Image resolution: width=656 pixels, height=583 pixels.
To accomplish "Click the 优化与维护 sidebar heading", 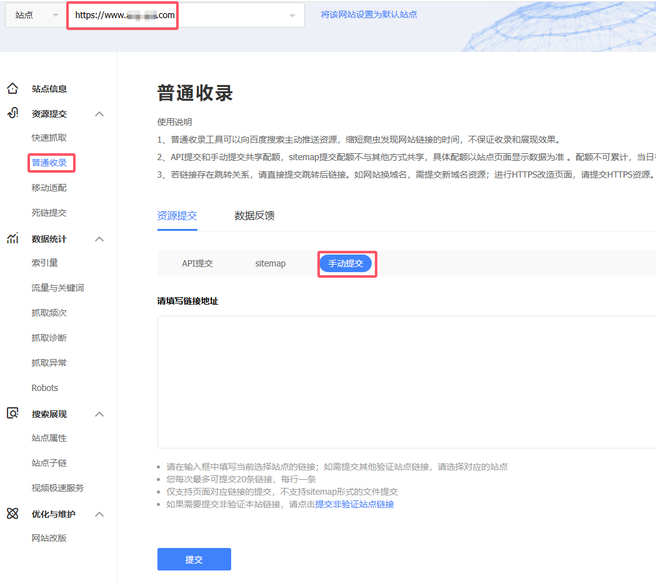I will (x=54, y=514).
